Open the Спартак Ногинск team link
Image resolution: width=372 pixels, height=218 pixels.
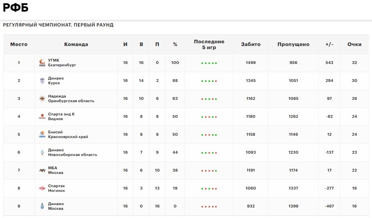coord(56,188)
